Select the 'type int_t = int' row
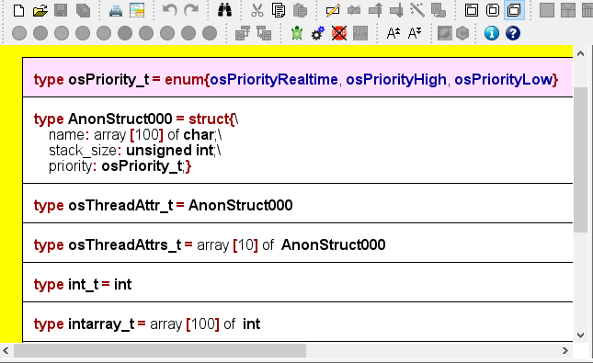The image size is (593, 363). pos(298,282)
